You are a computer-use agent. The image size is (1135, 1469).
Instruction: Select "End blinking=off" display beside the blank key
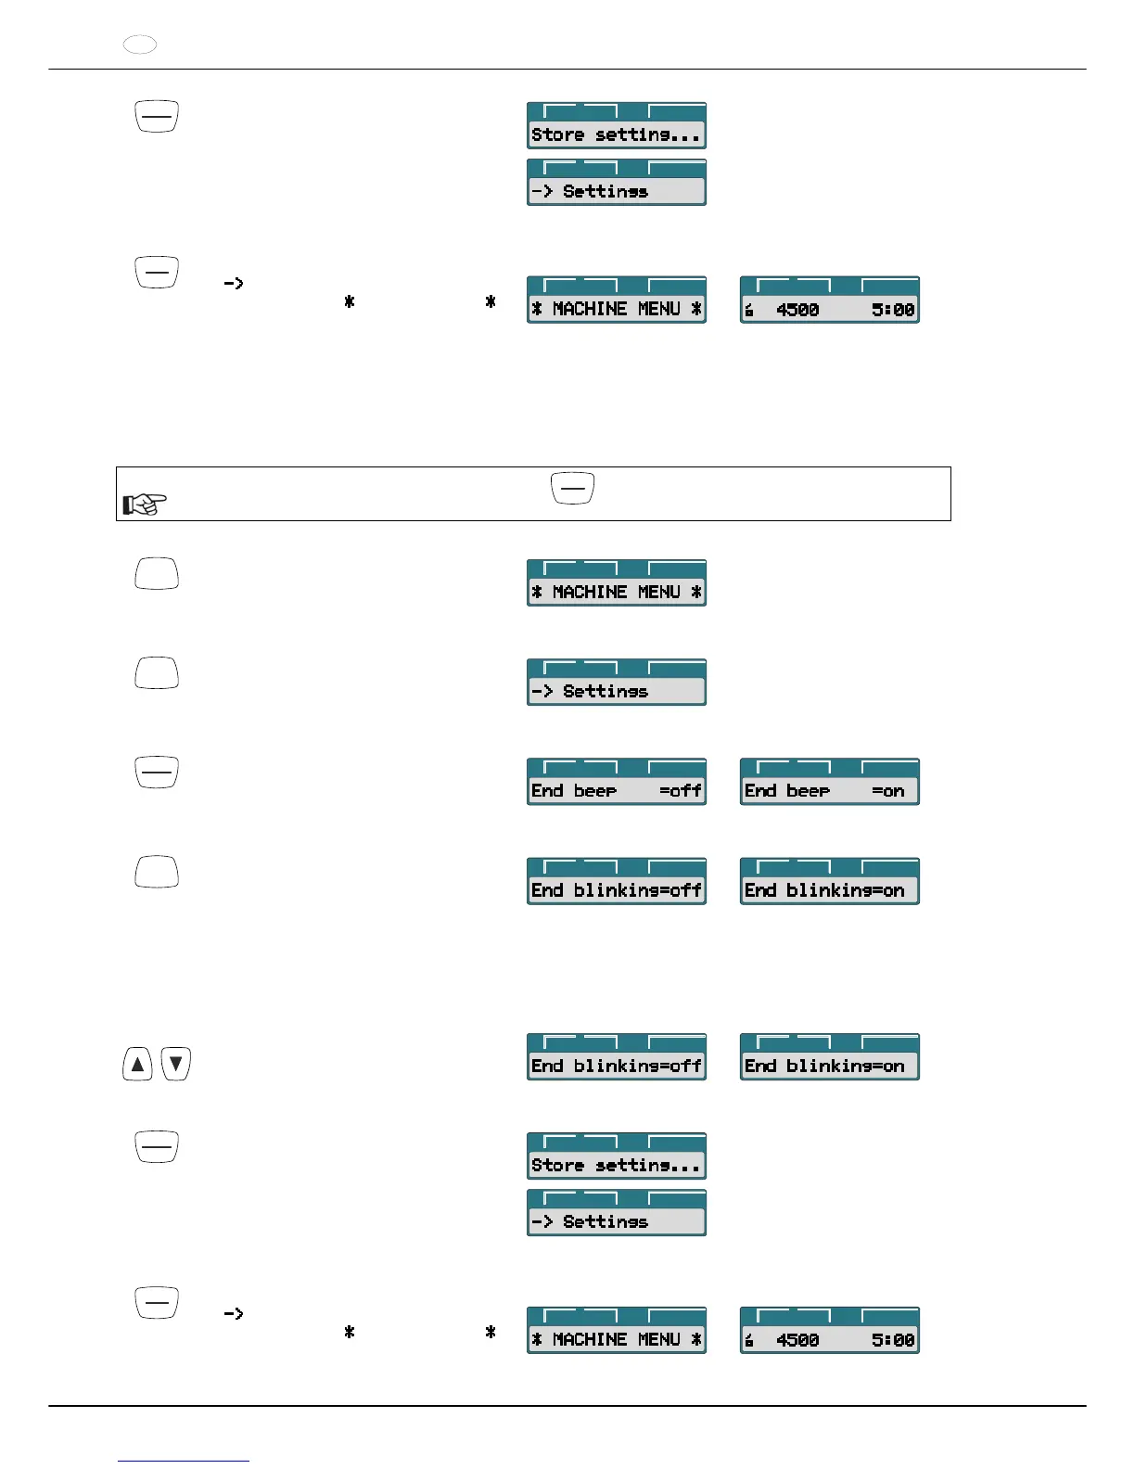tap(617, 881)
